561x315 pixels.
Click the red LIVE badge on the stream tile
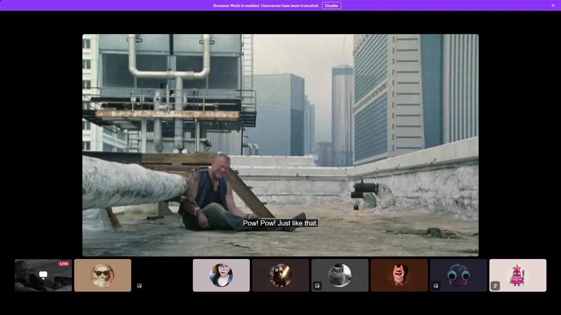pos(64,264)
